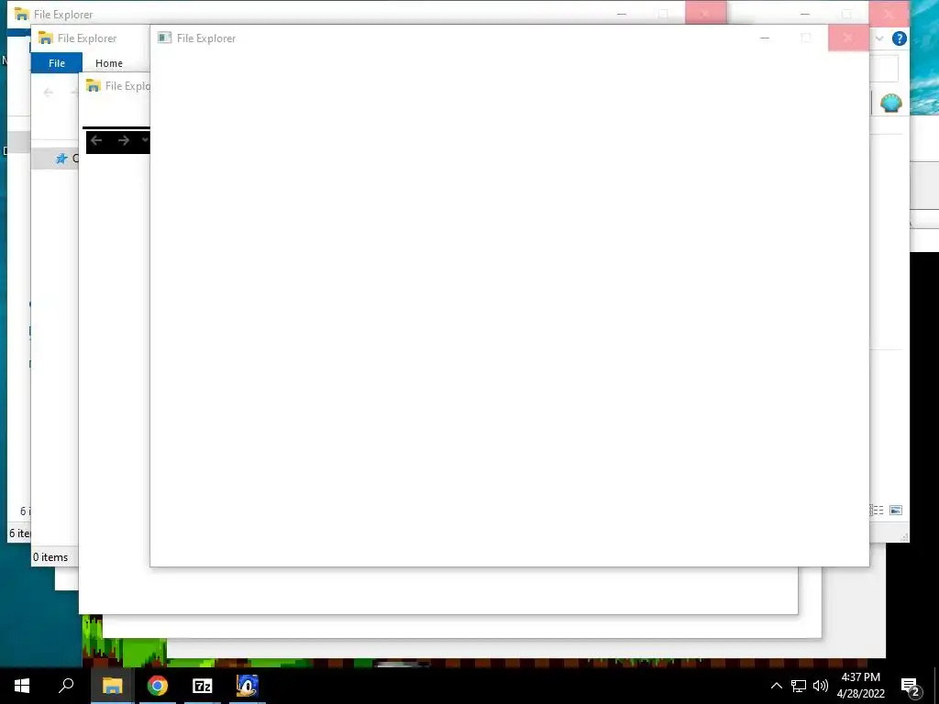This screenshot has width=939, height=704.
Task: Open the File tab in the ribbon window
Action: click(x=57, y=63)
